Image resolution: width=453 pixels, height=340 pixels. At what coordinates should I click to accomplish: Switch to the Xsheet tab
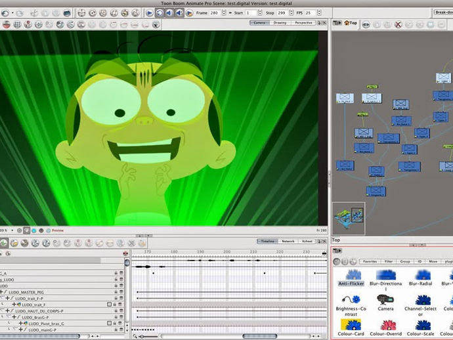pyautogui.click(x=307, y=241)
